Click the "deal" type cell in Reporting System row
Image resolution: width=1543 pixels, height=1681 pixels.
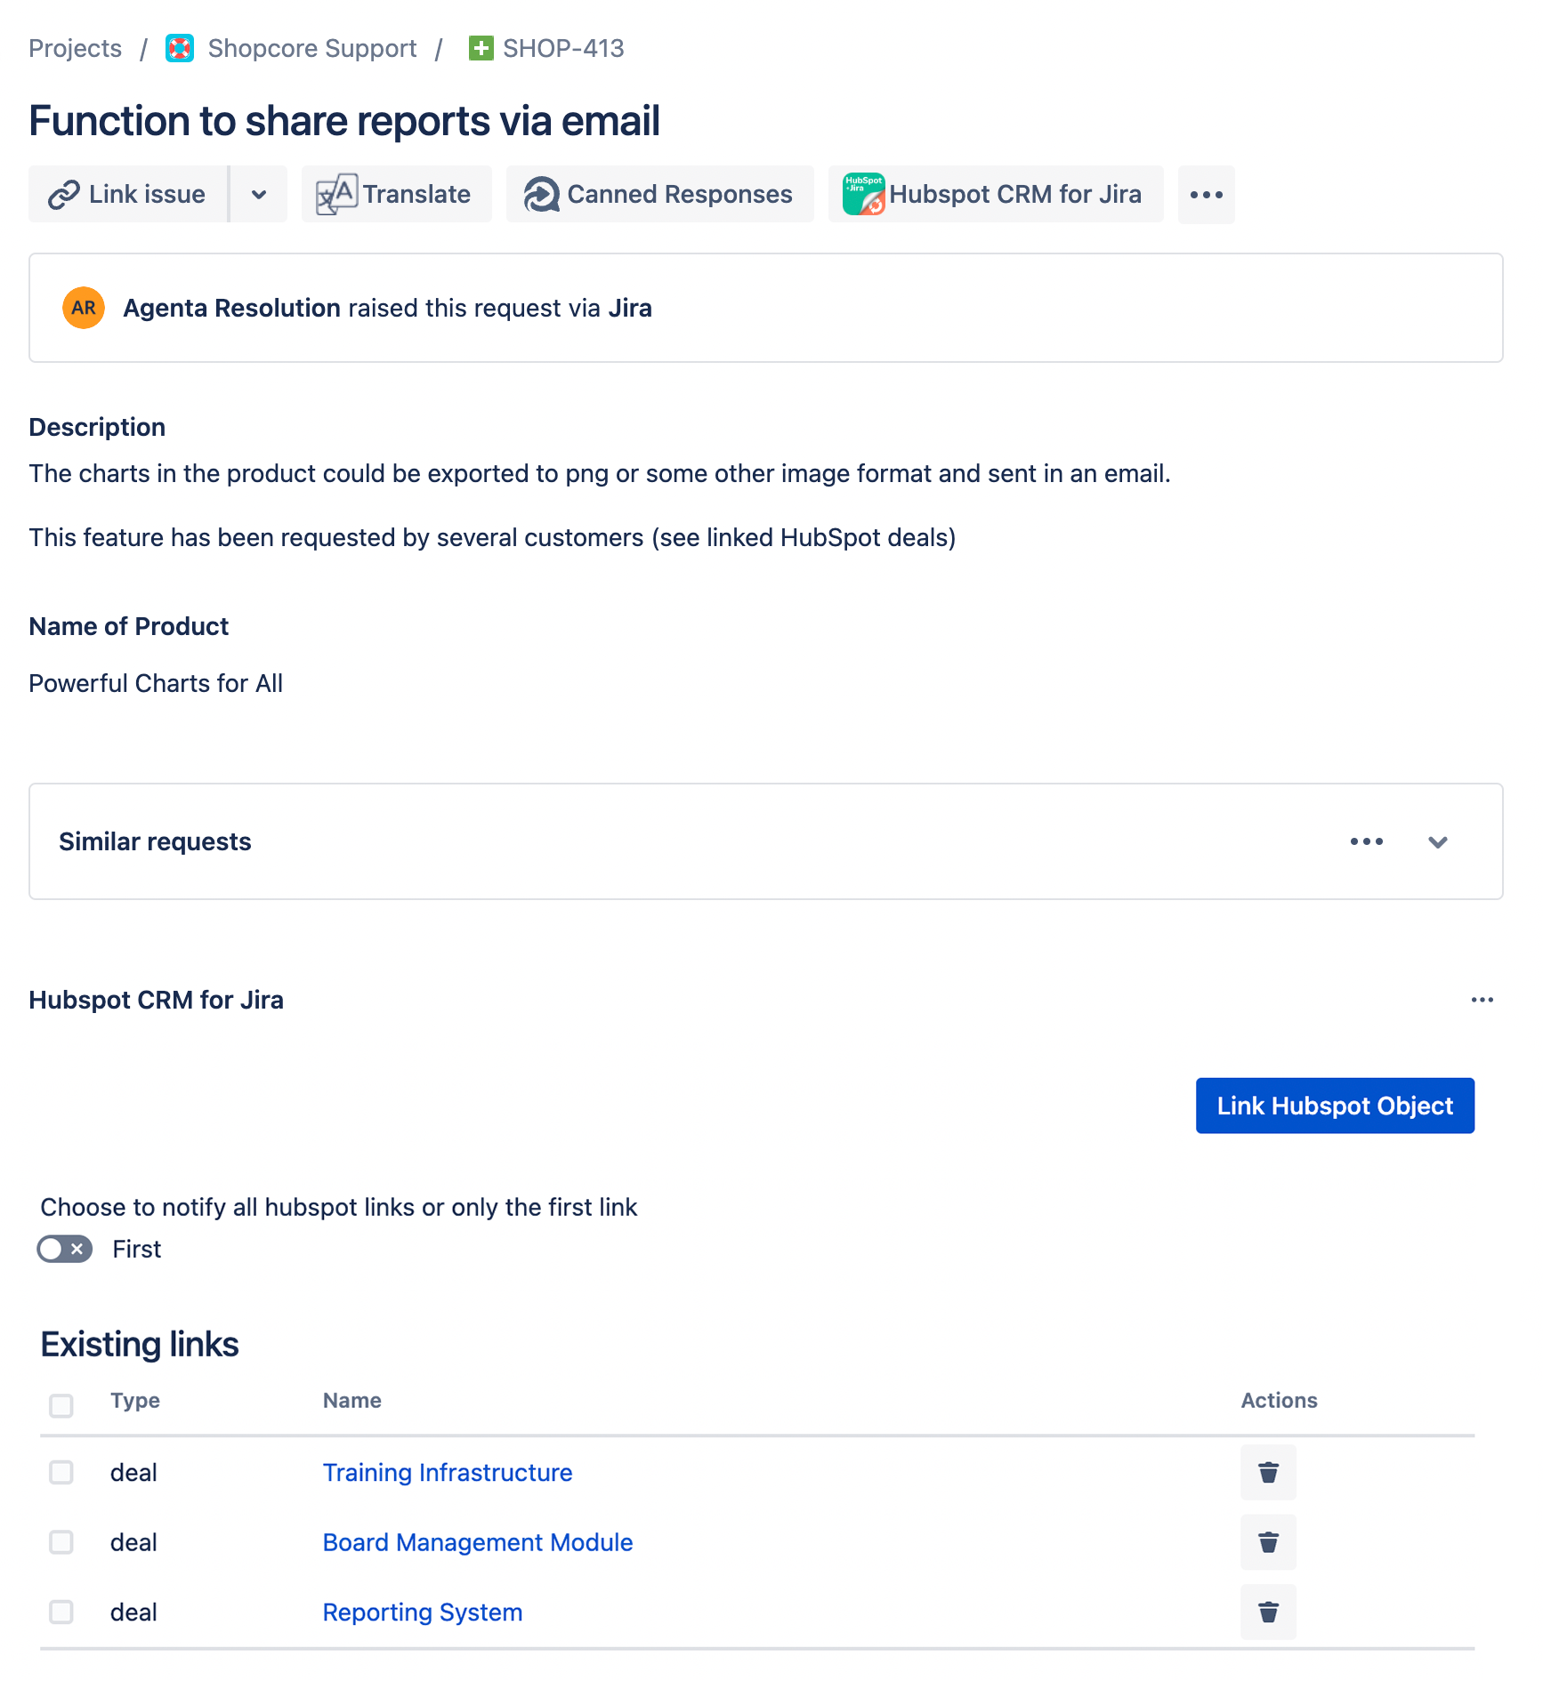tap(133, 1612)
